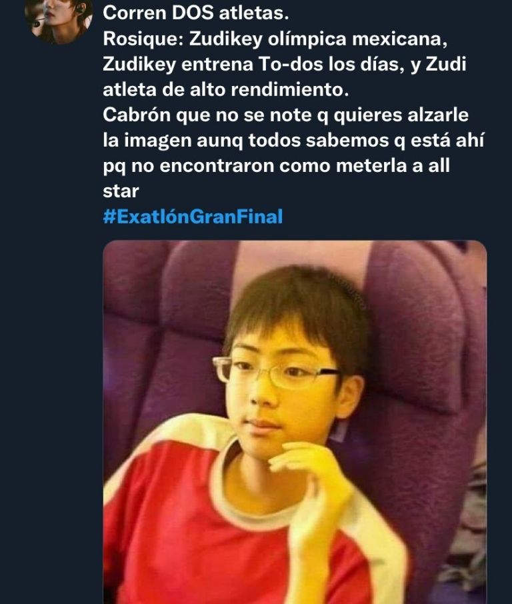Select the line starting with 'Rosique: Zudikey'
The height and width of the screenshot is (604, 512).
click(x=275, y=39)
